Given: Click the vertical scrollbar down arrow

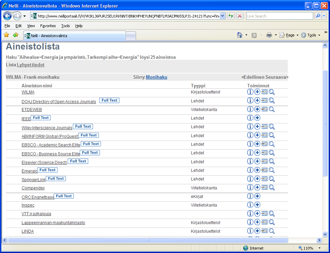Looking at the screenshot, I should [x=325, y=234].
